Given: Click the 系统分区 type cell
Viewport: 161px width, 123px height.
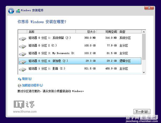Looking at the screenshot, I should [125, 38].
